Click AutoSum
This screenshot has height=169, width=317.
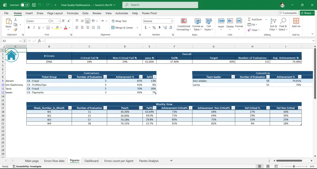pyautogui.click(x=255, y=19)
